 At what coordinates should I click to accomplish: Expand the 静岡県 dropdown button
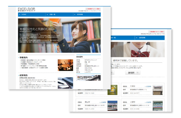coord(133,73)
